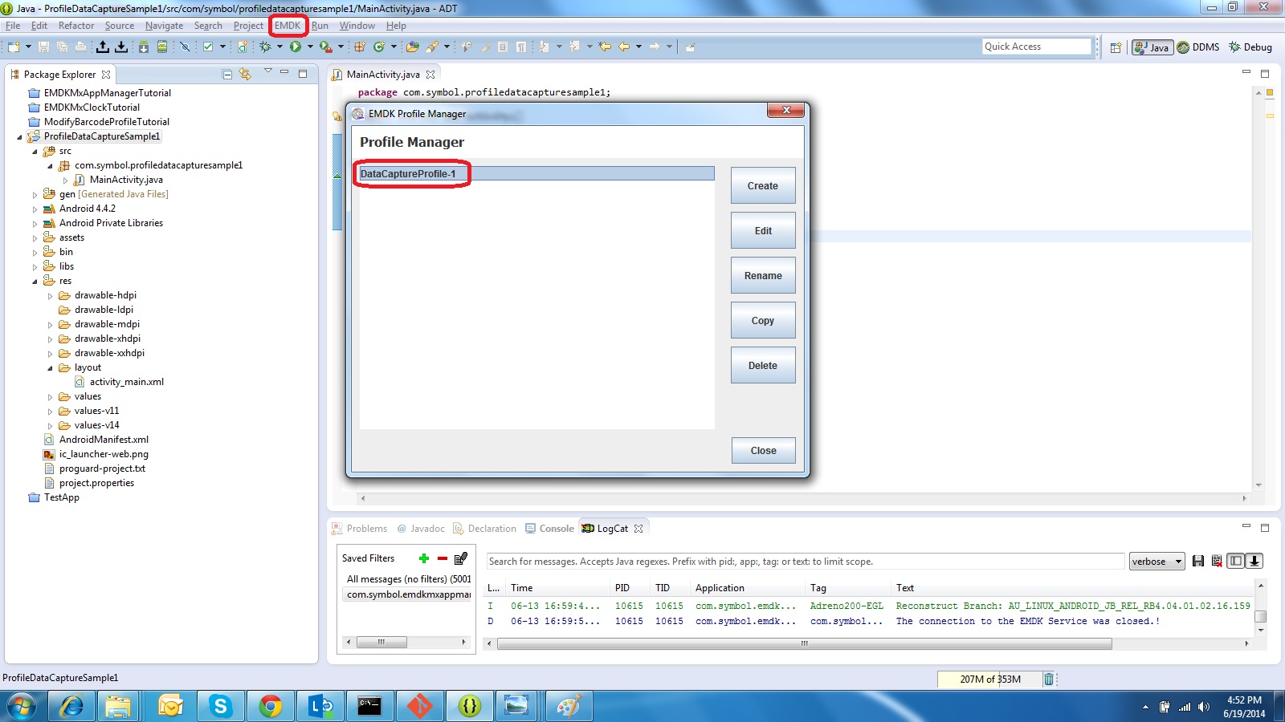Expand the Android 4.4.2 library node
The height and width of the screenshot is (722, 1285).
click(35, 209)
